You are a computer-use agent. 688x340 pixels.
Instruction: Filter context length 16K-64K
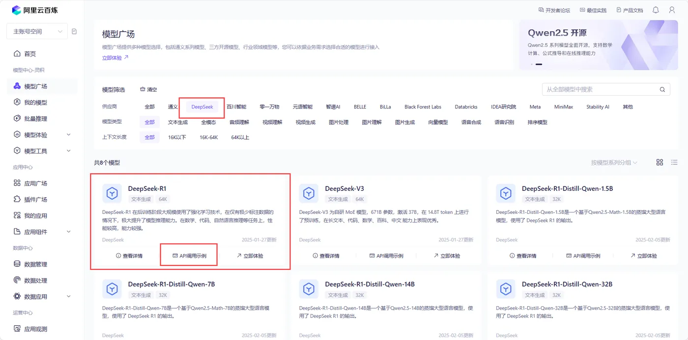pos(208,137)
